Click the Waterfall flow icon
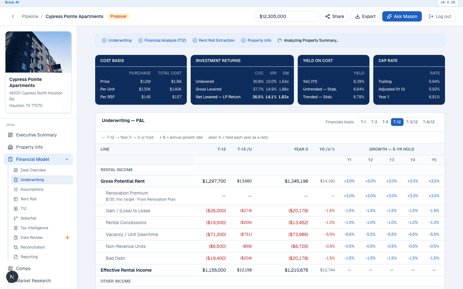Viewport: 463px width, 289px height. [16, 218]
